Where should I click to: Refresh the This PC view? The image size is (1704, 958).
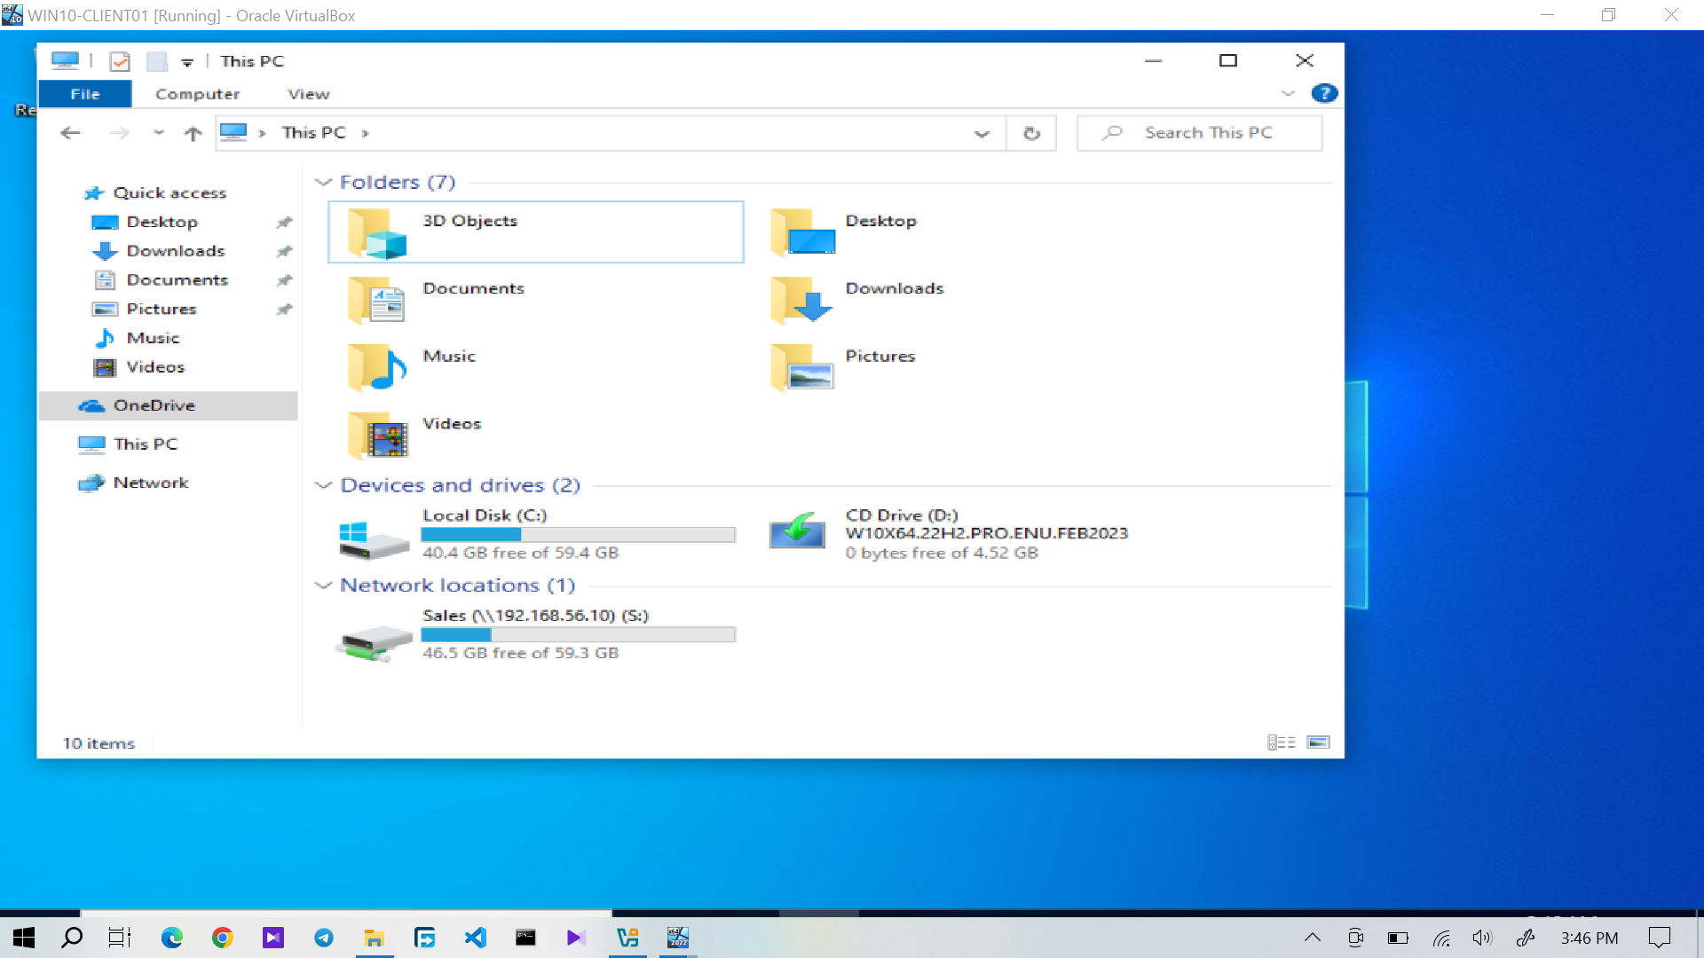point(1031,133)
